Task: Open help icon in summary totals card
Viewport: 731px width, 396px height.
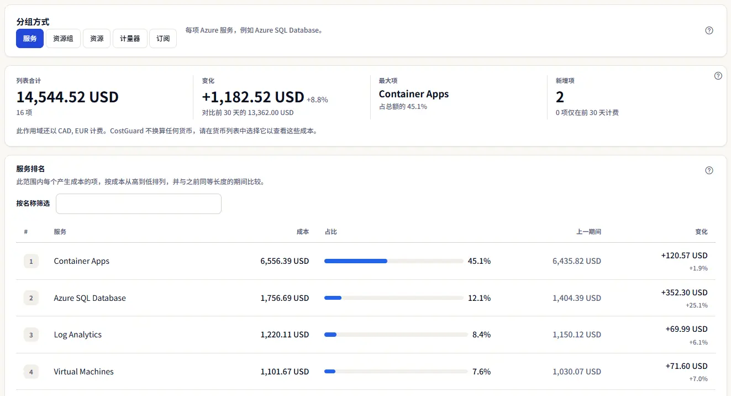Action: click(x=718, y=76)
